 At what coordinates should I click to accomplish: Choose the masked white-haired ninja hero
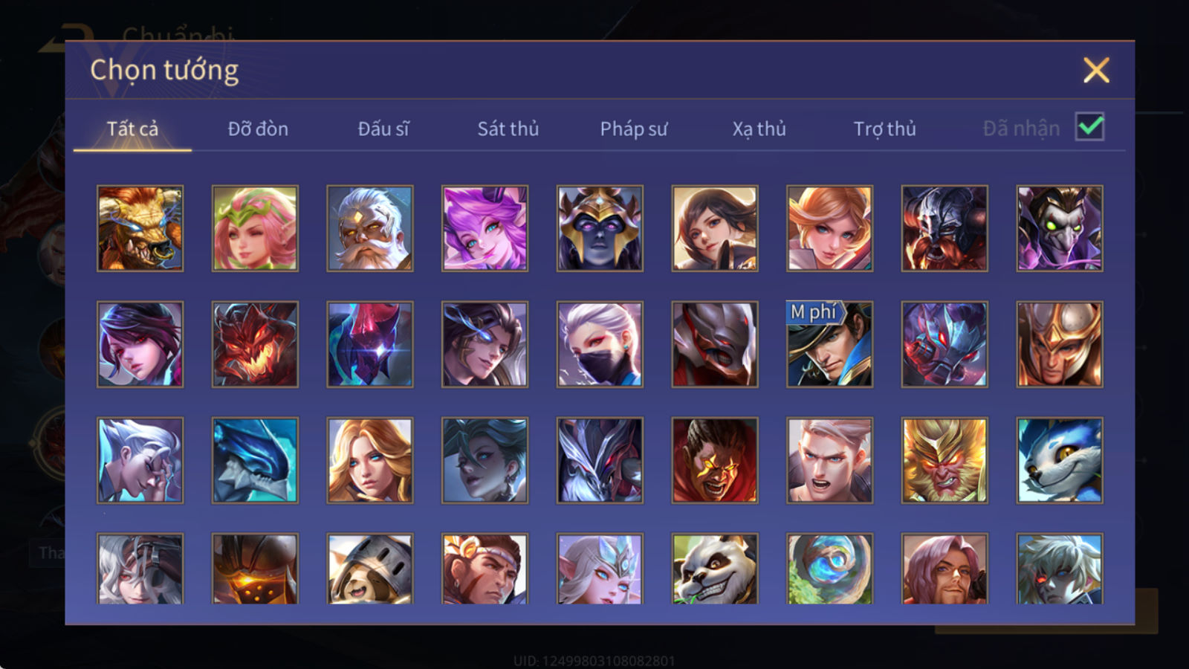600,344
